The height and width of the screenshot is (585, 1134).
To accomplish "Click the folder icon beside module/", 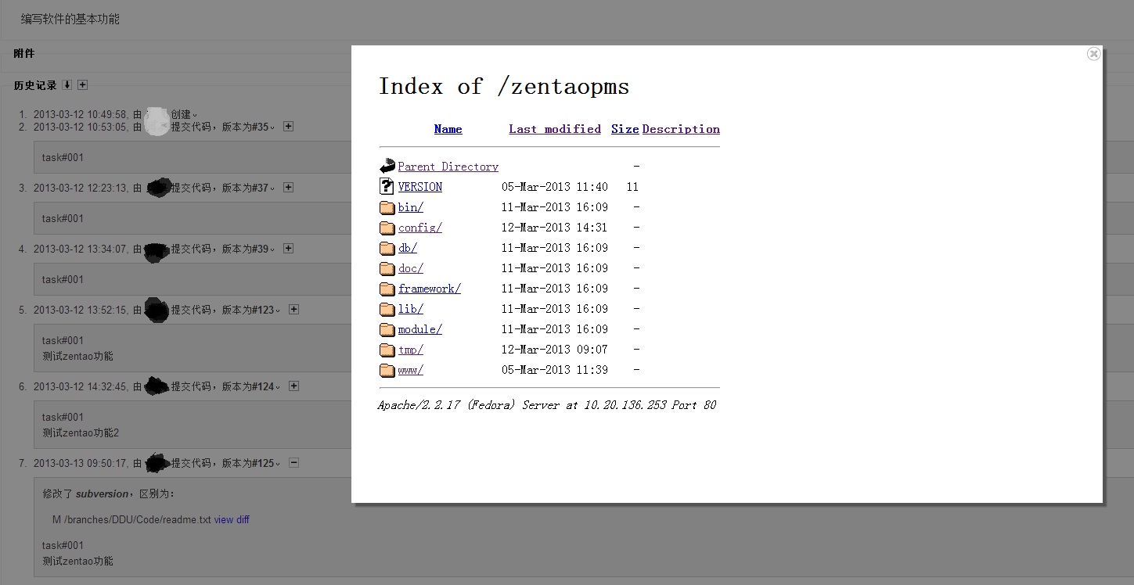I will pos(387,329).
